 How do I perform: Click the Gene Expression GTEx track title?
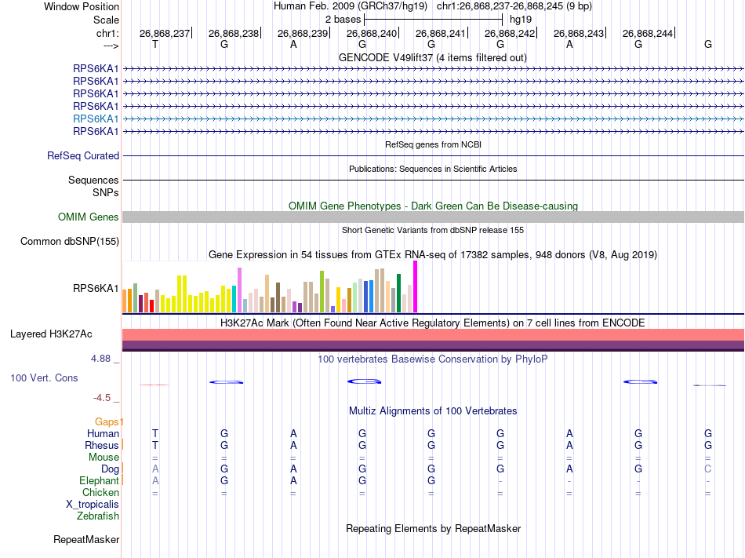pos(432,255)
